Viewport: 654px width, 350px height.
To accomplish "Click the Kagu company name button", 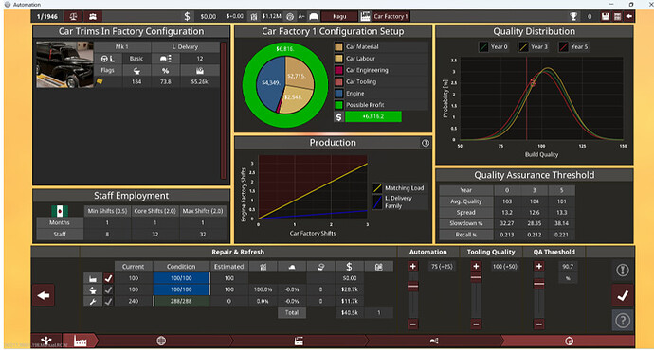I will tap(339, 16).
